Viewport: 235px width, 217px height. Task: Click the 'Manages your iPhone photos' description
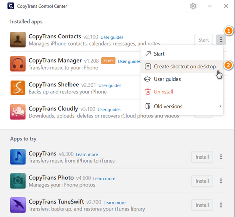62,185
